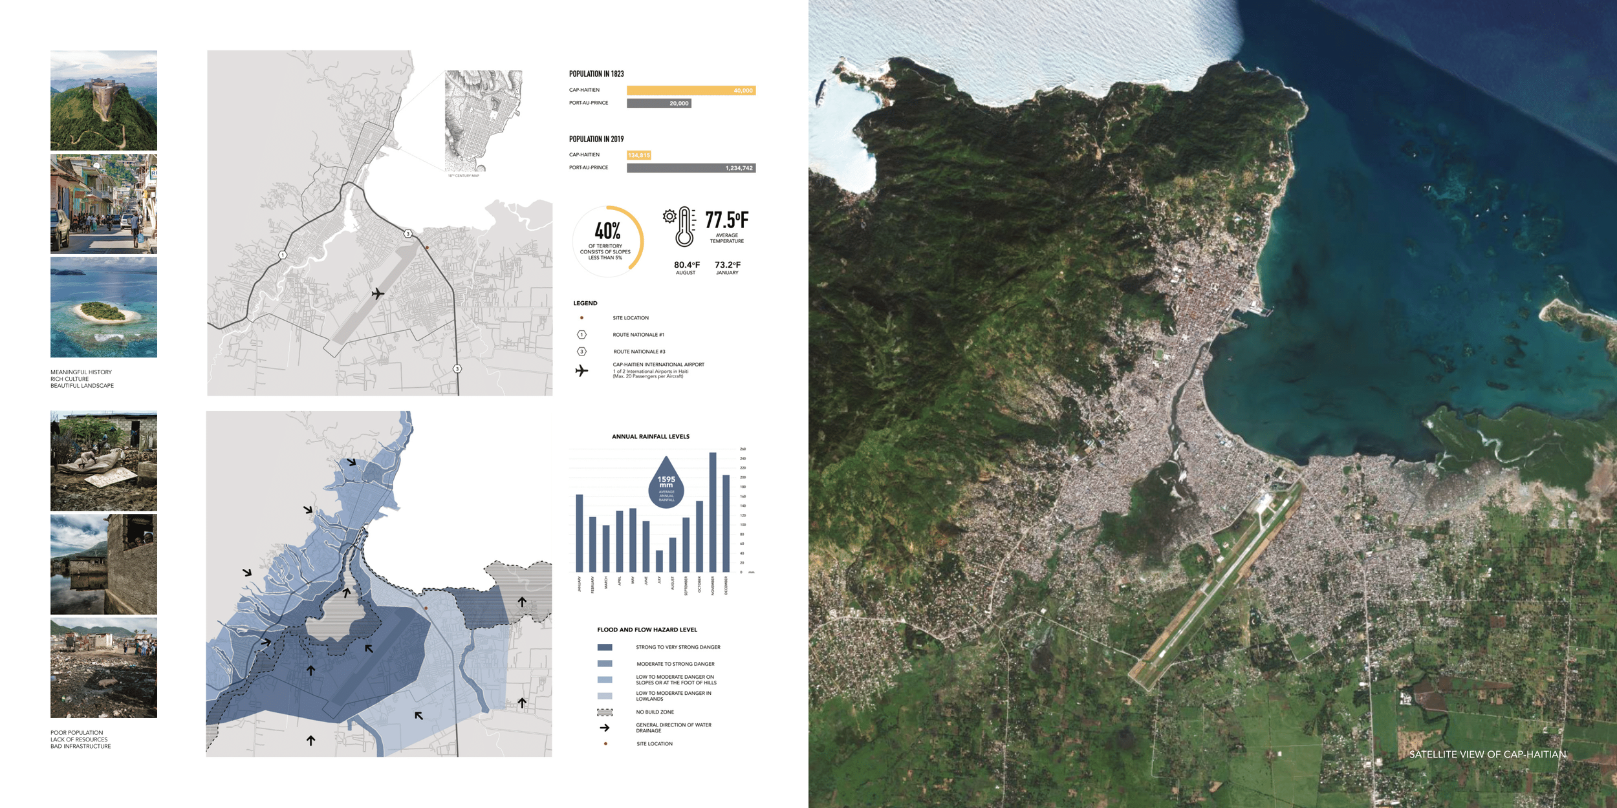Click the water drainage direction arrow legend icon

pos(605,728)
